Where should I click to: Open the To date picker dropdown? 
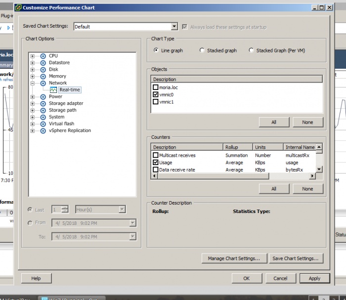click(132, 237)
